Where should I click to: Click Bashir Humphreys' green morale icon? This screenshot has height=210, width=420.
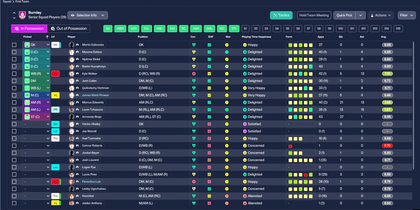point(227,66)
